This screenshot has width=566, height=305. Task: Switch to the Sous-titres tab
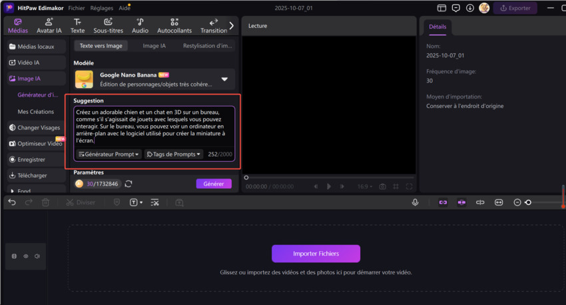108,26
